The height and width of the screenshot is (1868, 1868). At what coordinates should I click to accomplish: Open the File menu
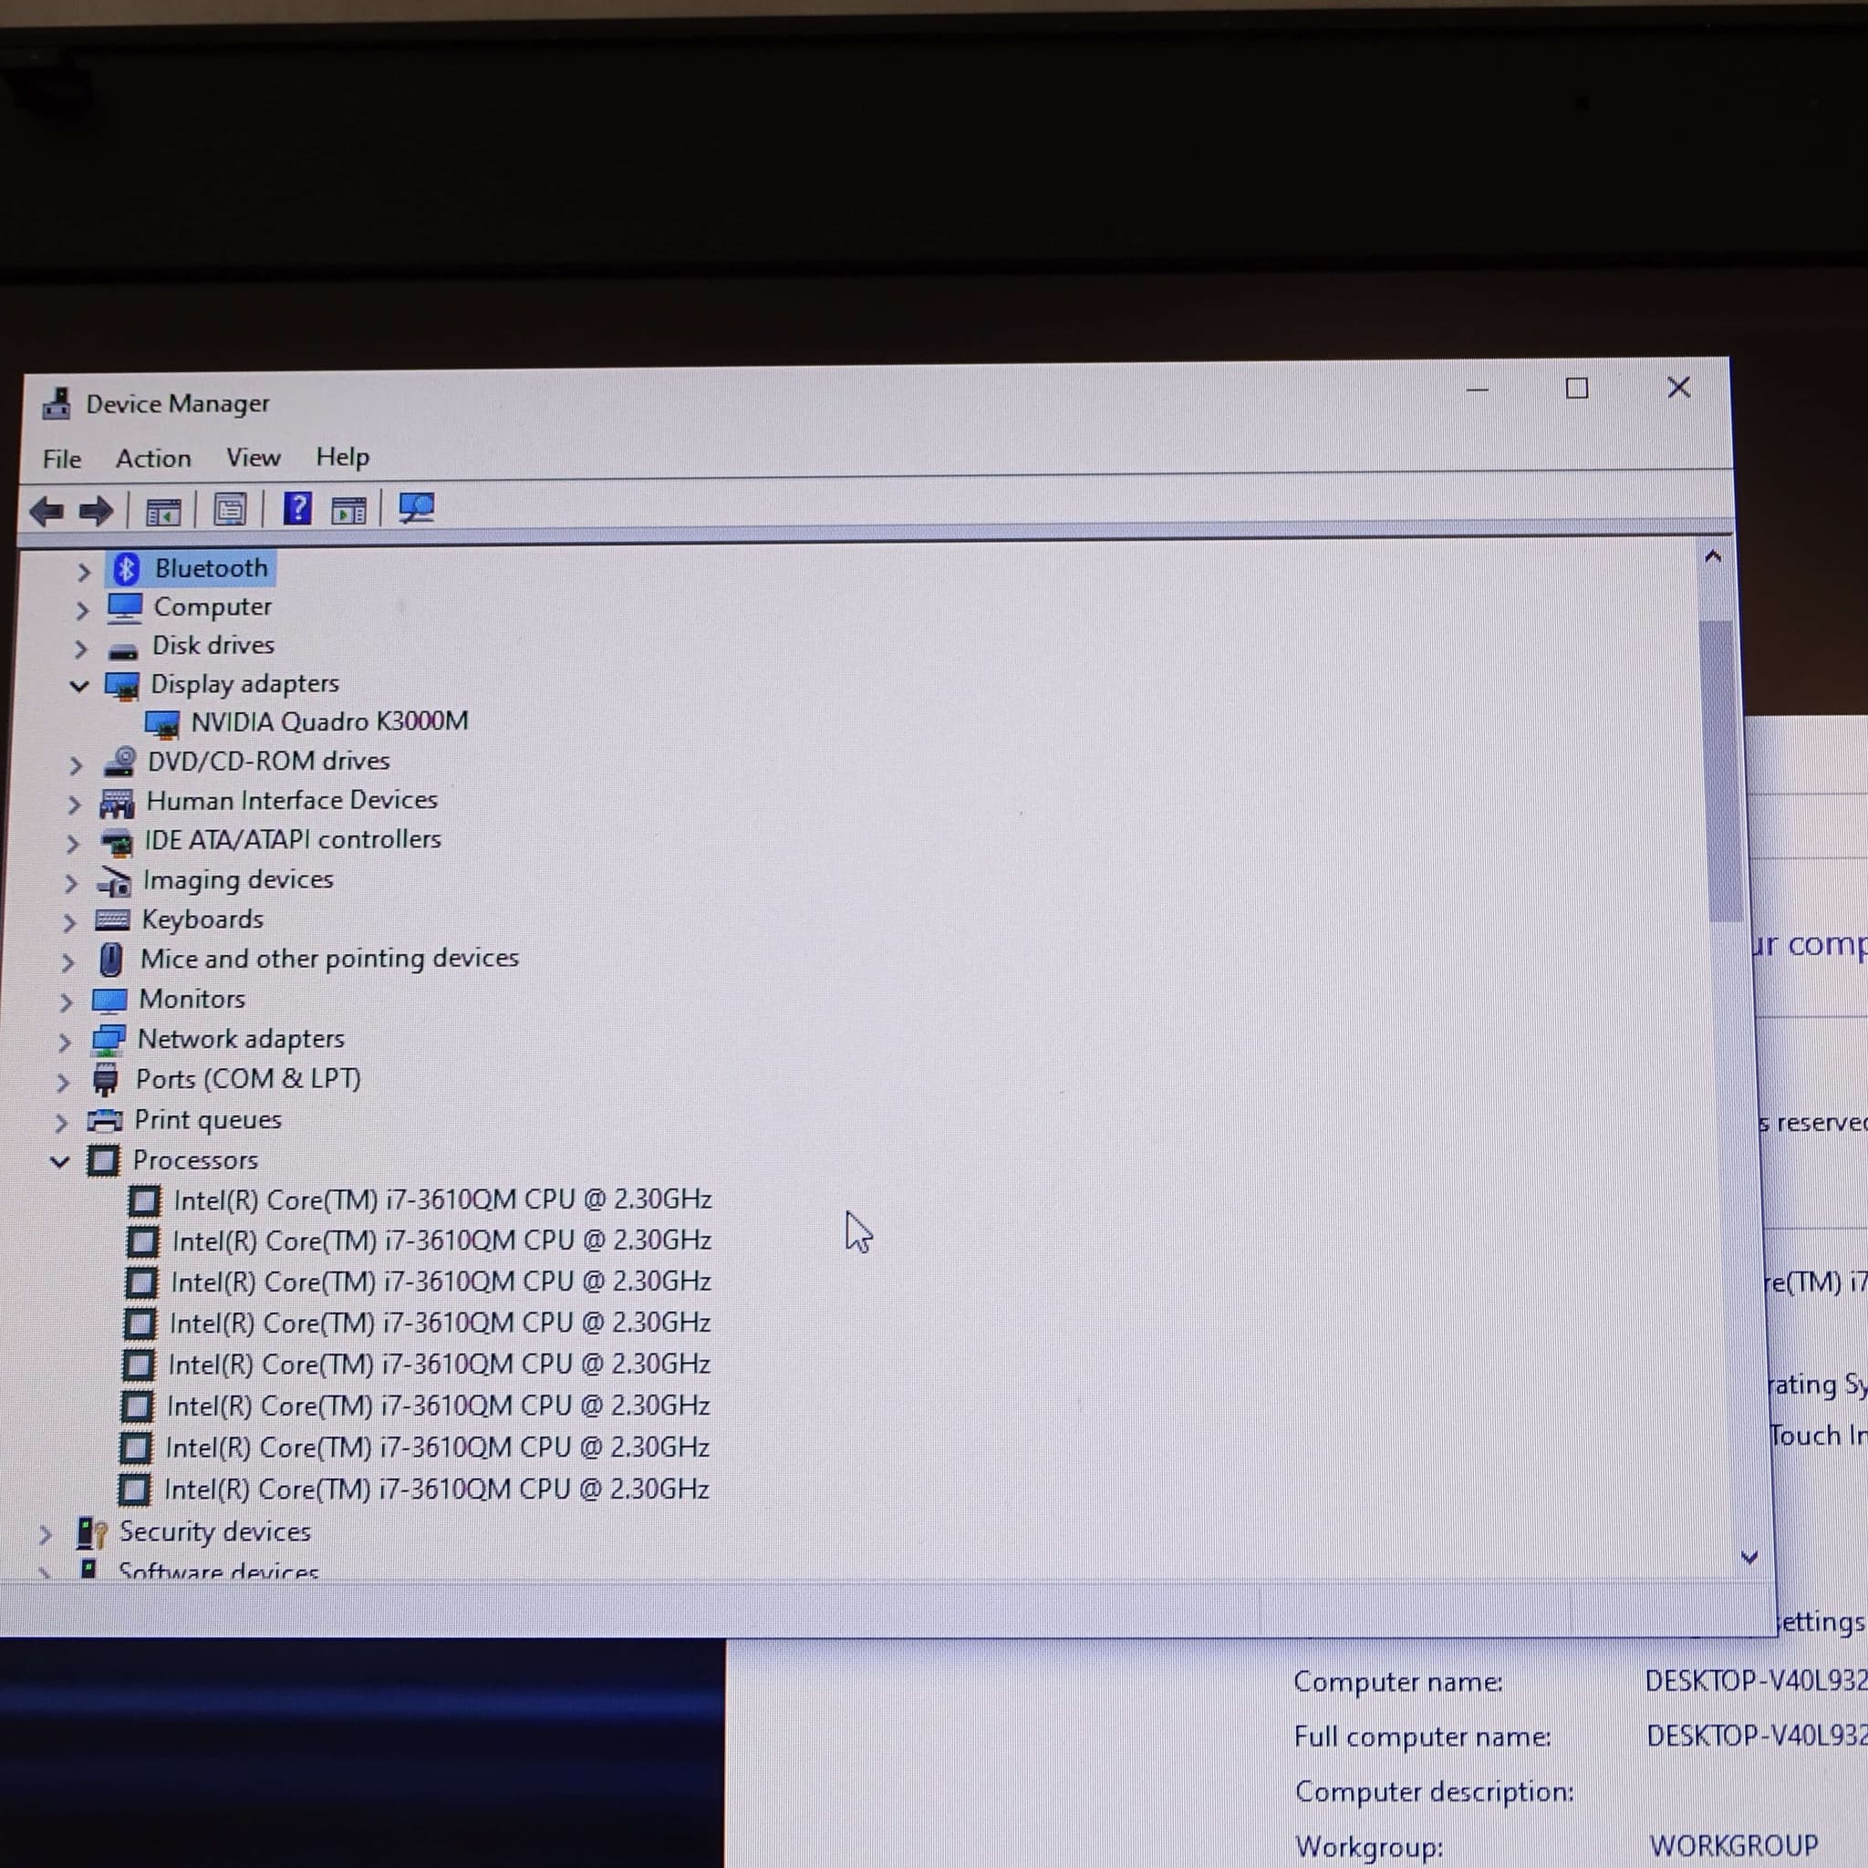click(62, 460)
